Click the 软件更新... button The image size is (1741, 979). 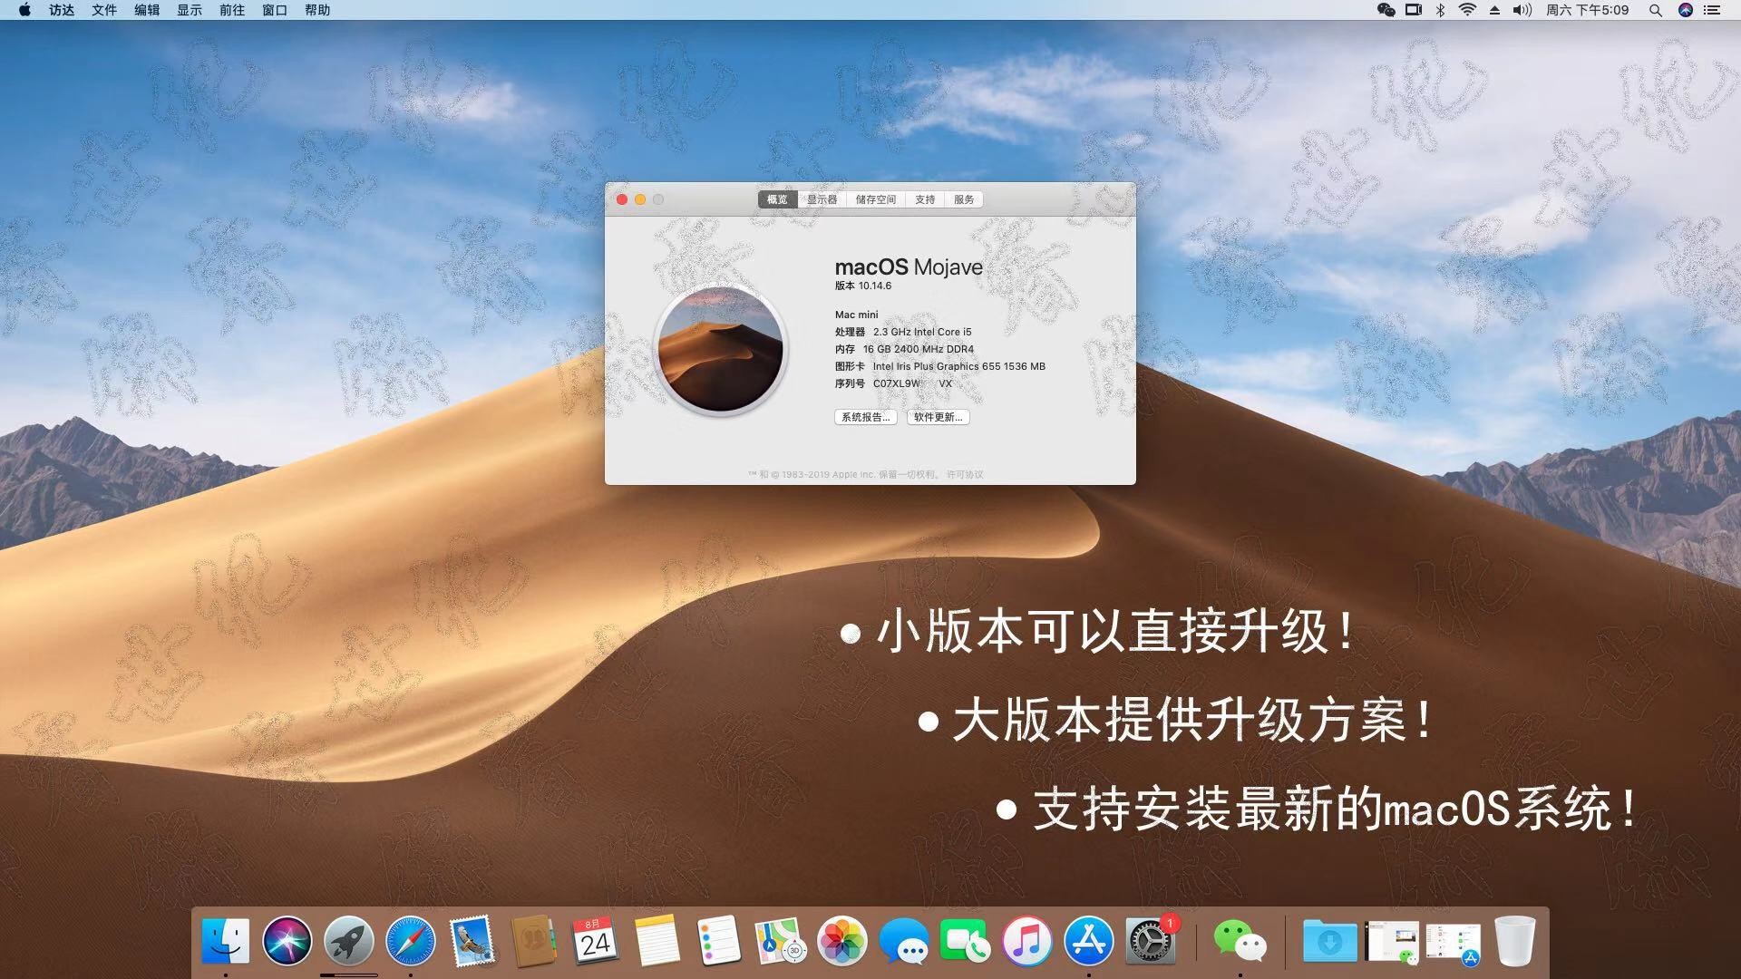939,417
